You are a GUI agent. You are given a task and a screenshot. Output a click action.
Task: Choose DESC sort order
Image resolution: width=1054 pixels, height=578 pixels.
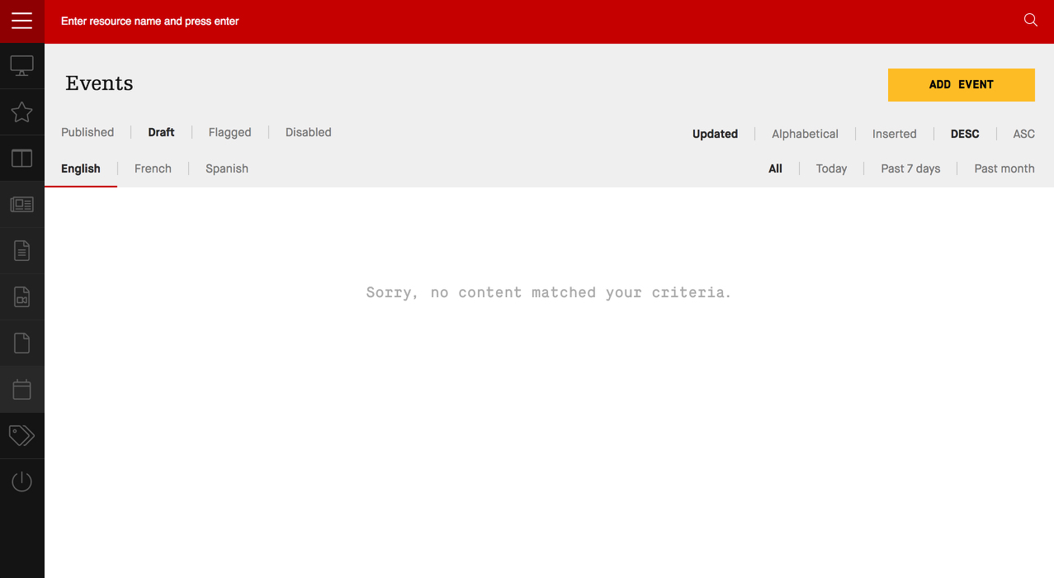(x=965, y=134)
